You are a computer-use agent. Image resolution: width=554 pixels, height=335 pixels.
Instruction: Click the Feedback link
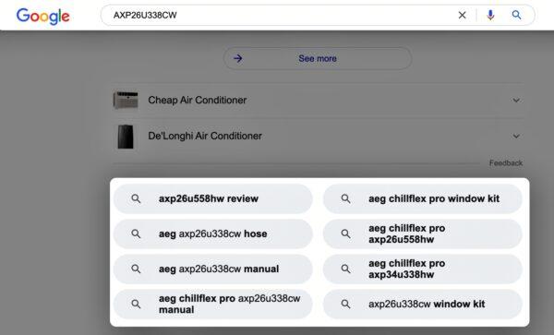tap(506, 163)
